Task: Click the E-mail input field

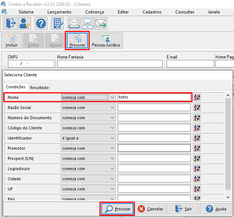Action: (190, 64)
